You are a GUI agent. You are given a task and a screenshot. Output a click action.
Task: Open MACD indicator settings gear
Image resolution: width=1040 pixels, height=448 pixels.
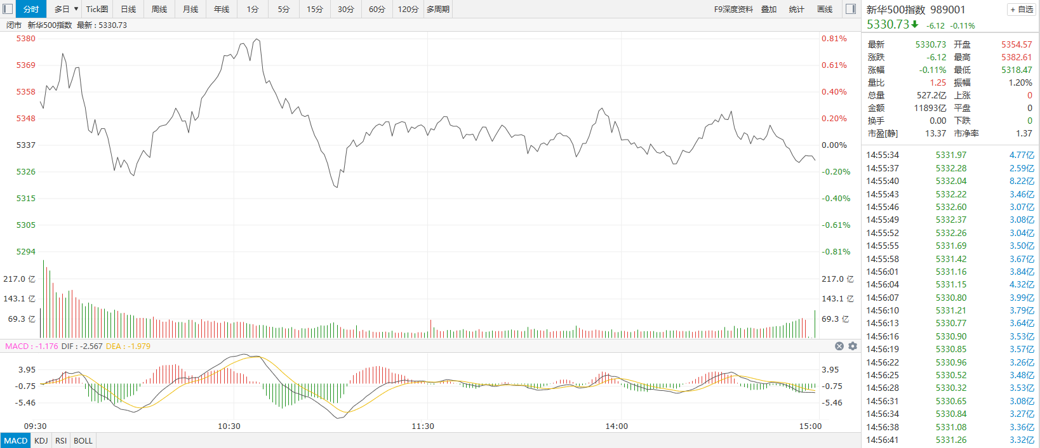pyautogui.click(x=853, y=346)
